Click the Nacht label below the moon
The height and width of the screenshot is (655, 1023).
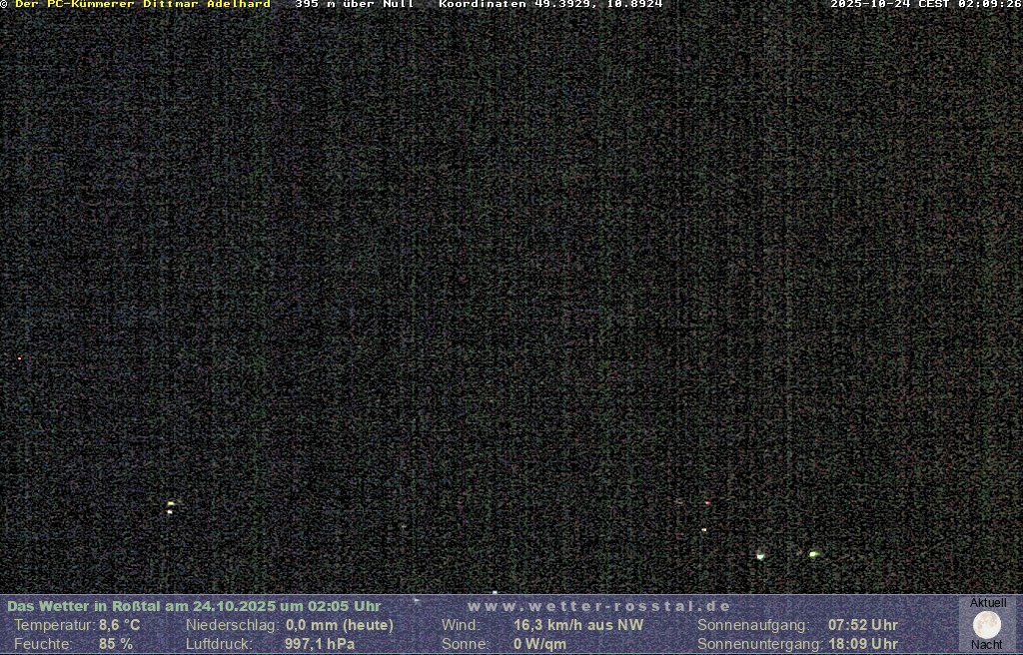(x=987, y=645)
